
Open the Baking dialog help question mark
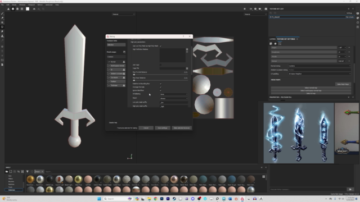(x=183, y=36)
